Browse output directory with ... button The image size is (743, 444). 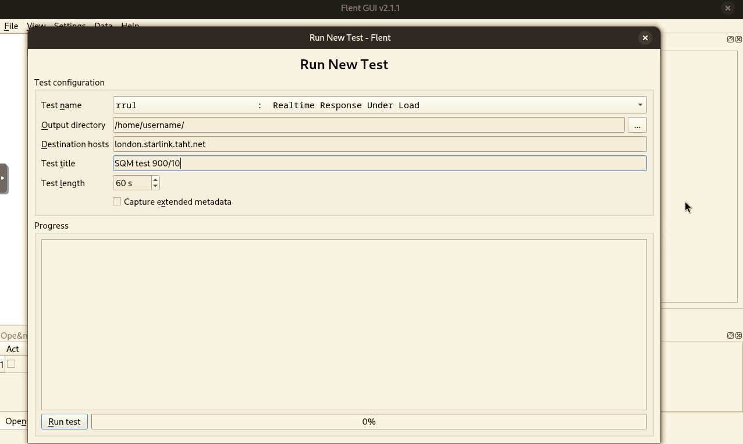pos(637,125)
